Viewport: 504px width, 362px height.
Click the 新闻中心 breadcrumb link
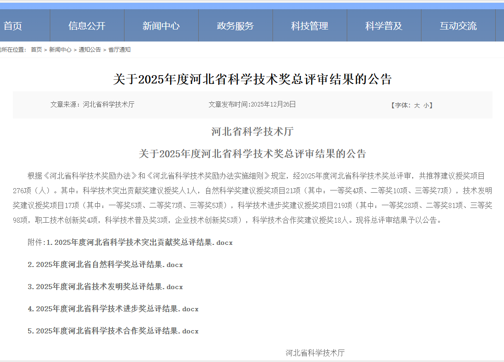coord(60,50)
